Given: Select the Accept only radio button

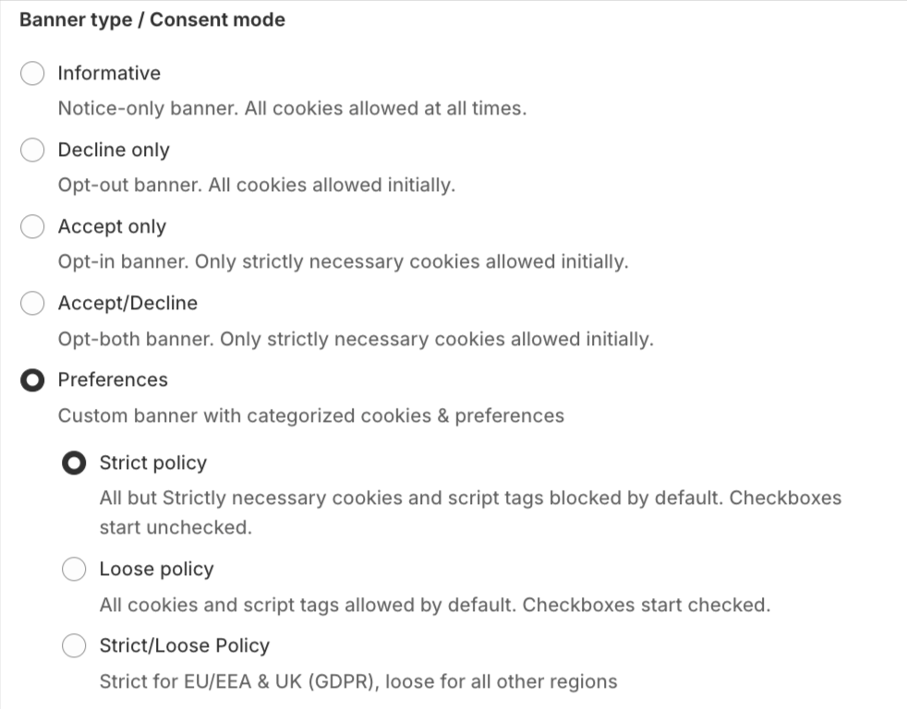Looking at the screenshot, I should 32,227.
